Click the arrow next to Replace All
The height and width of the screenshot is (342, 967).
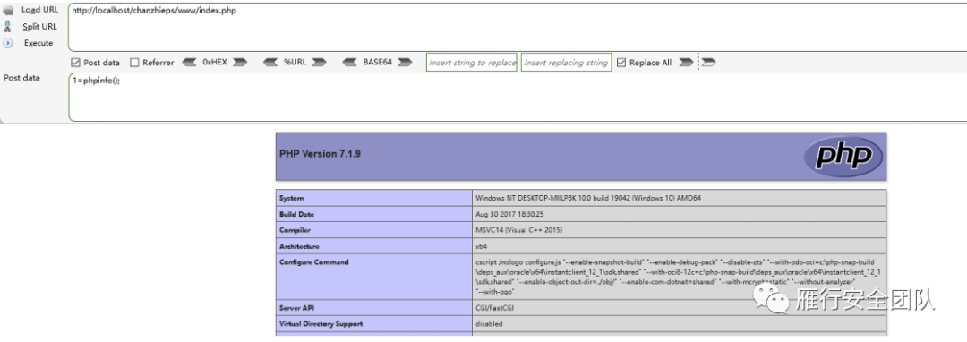pyautogui.click(x=685, y=63)
